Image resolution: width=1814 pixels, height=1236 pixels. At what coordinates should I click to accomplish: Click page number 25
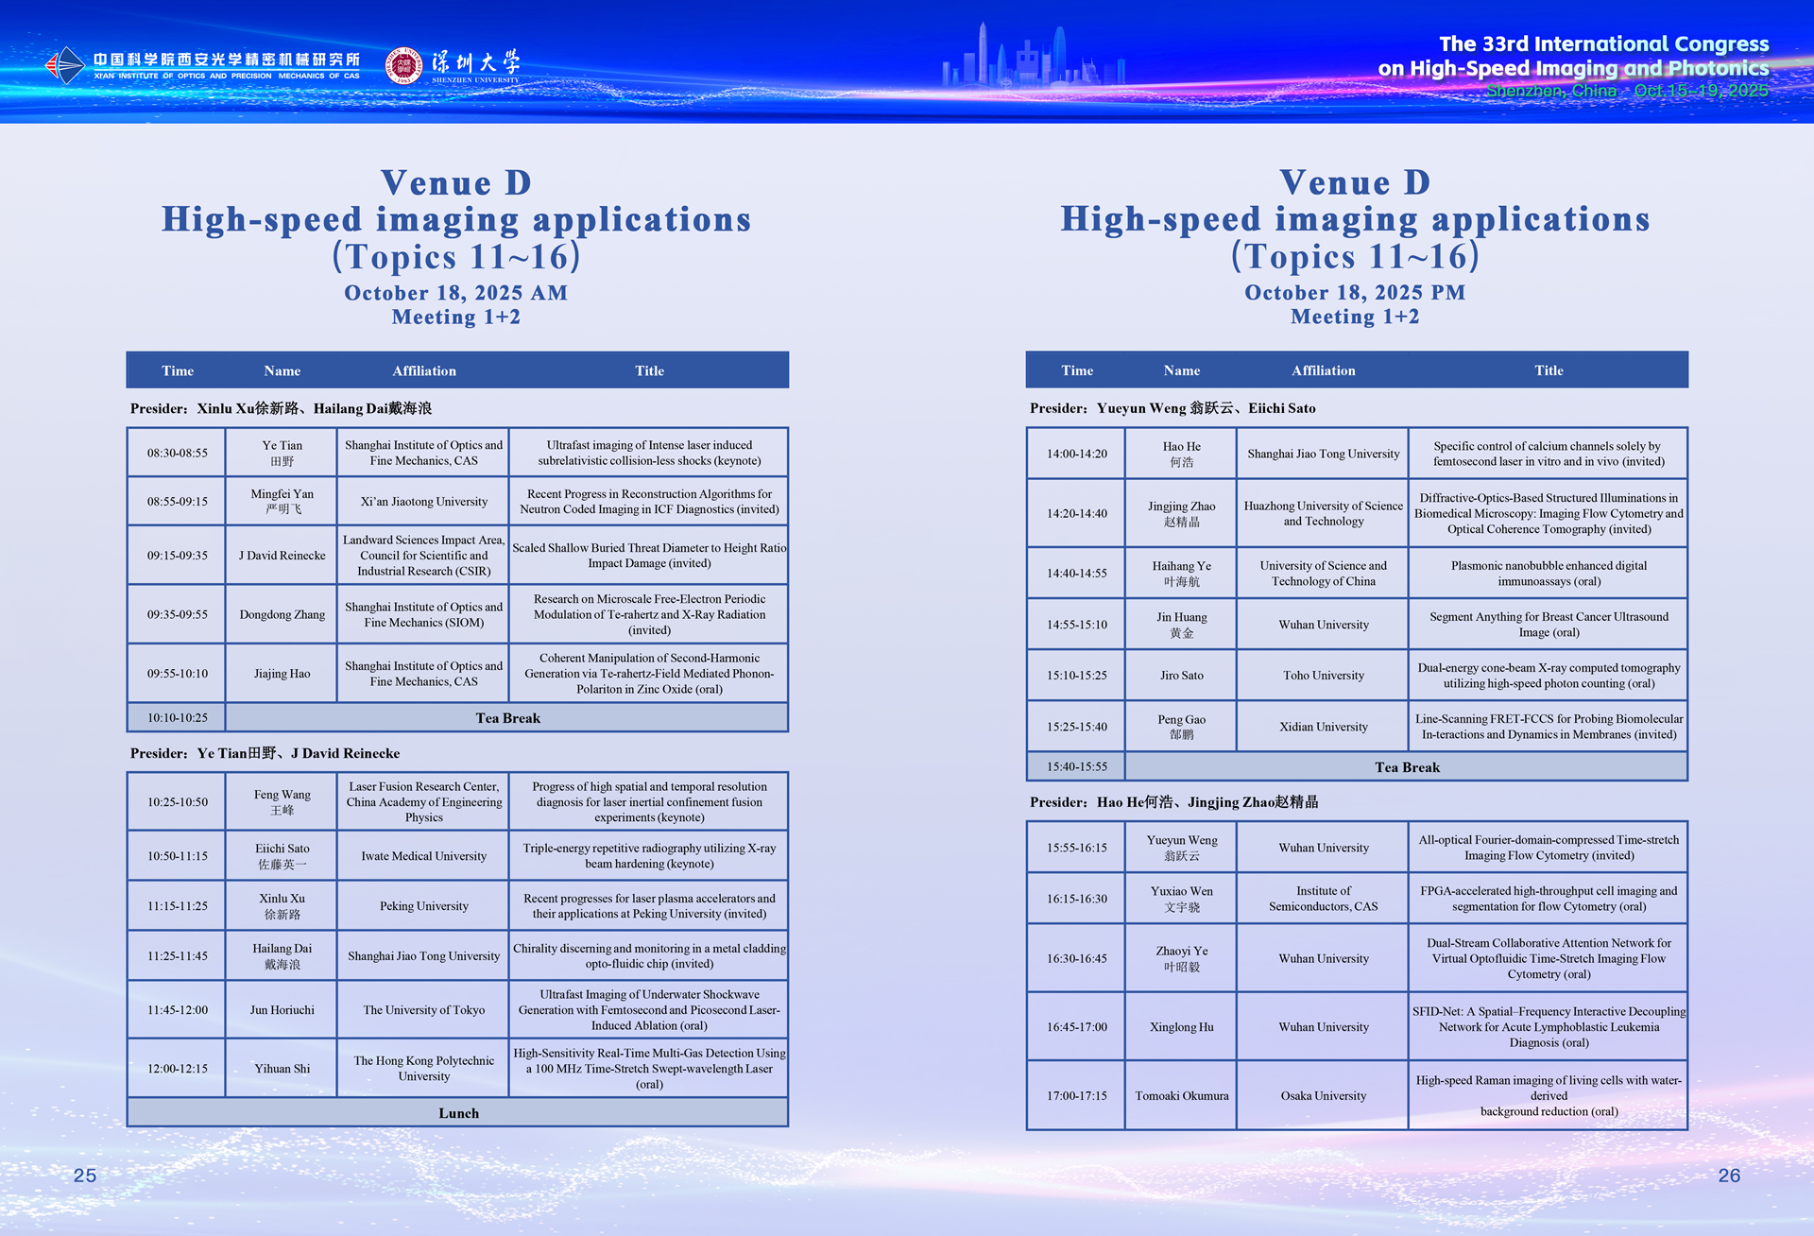(x=85, y=1176)
